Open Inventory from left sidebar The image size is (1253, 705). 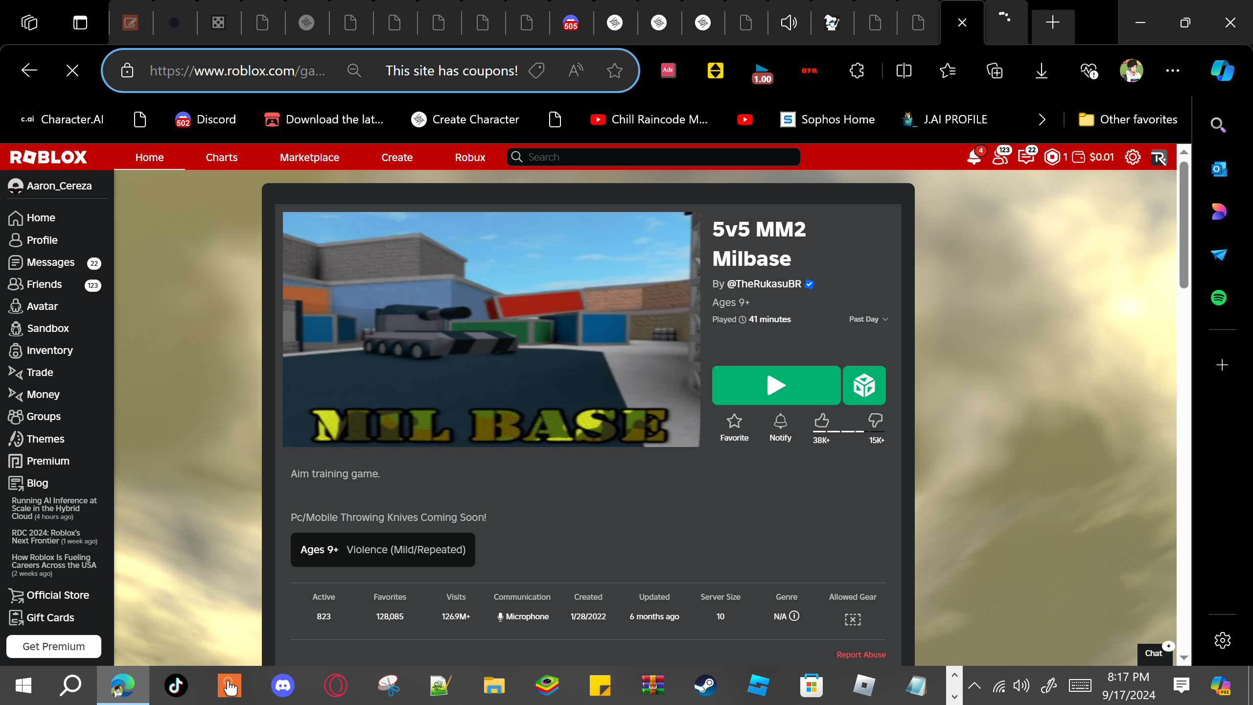click(x=49, y=351)
